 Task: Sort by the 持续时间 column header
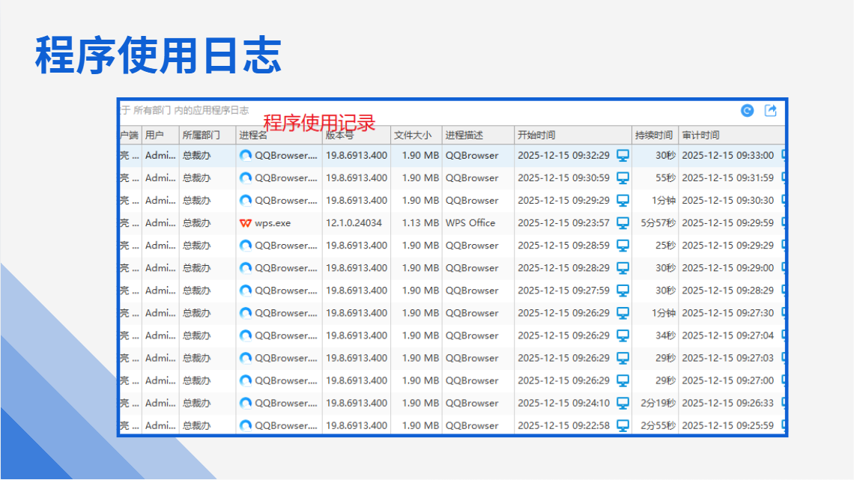tap(655, 135)
